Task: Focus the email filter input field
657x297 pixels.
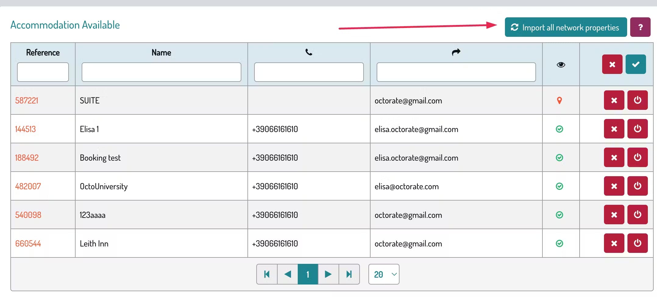Action: (456, 72)
